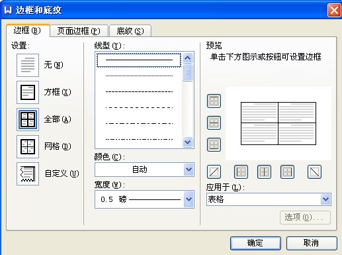Click the 取消 button

[312, 243]
